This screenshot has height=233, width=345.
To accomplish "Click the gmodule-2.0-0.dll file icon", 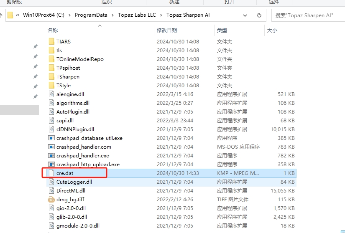I will pyautogui.click(x=51, y=226).
